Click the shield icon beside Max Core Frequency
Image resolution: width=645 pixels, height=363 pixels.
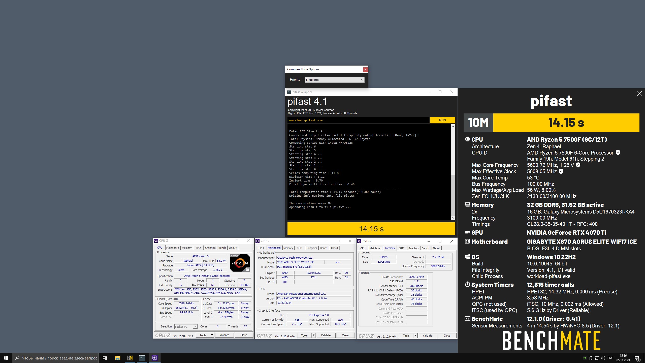pyautogui.click(x=578, y=165)
